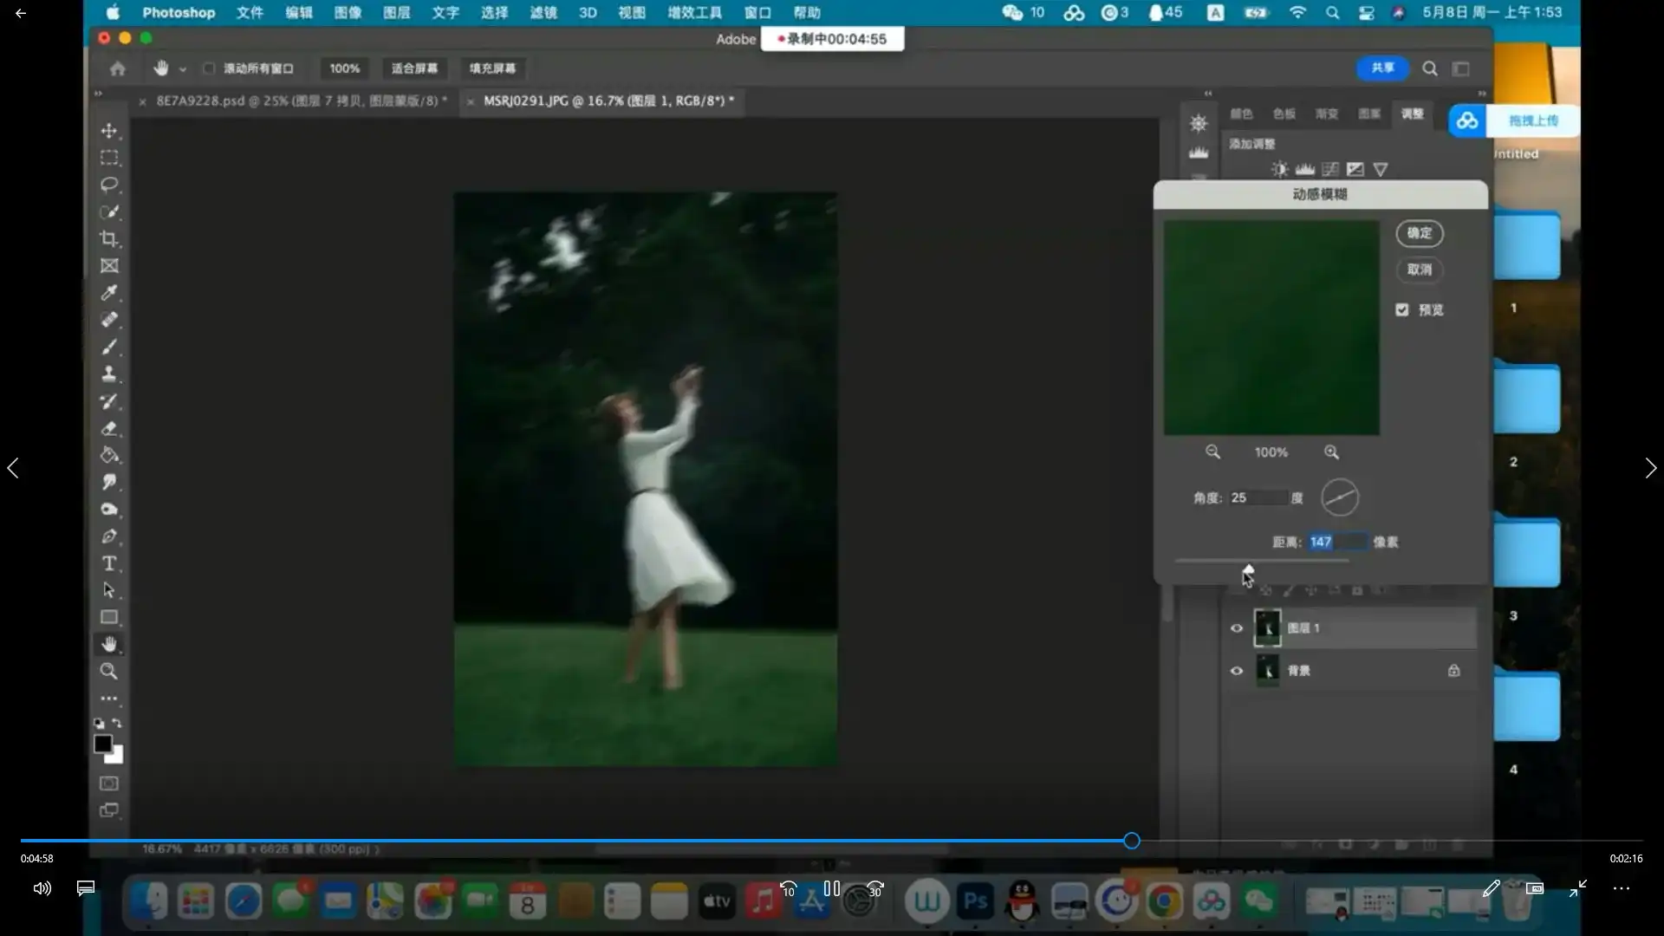The image size is (1664, 936).
Task: Select the Horizontal Type tool
Action: pos(109,563)
